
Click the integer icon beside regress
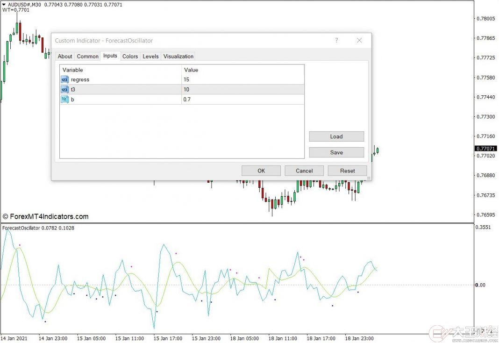[64, 79]
